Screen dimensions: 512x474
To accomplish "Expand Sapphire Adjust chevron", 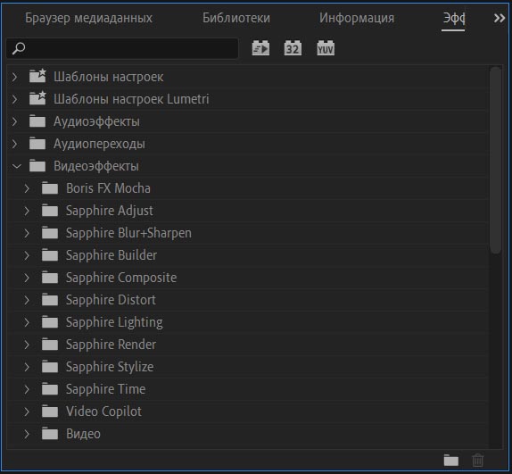I will tap(27, 211).
